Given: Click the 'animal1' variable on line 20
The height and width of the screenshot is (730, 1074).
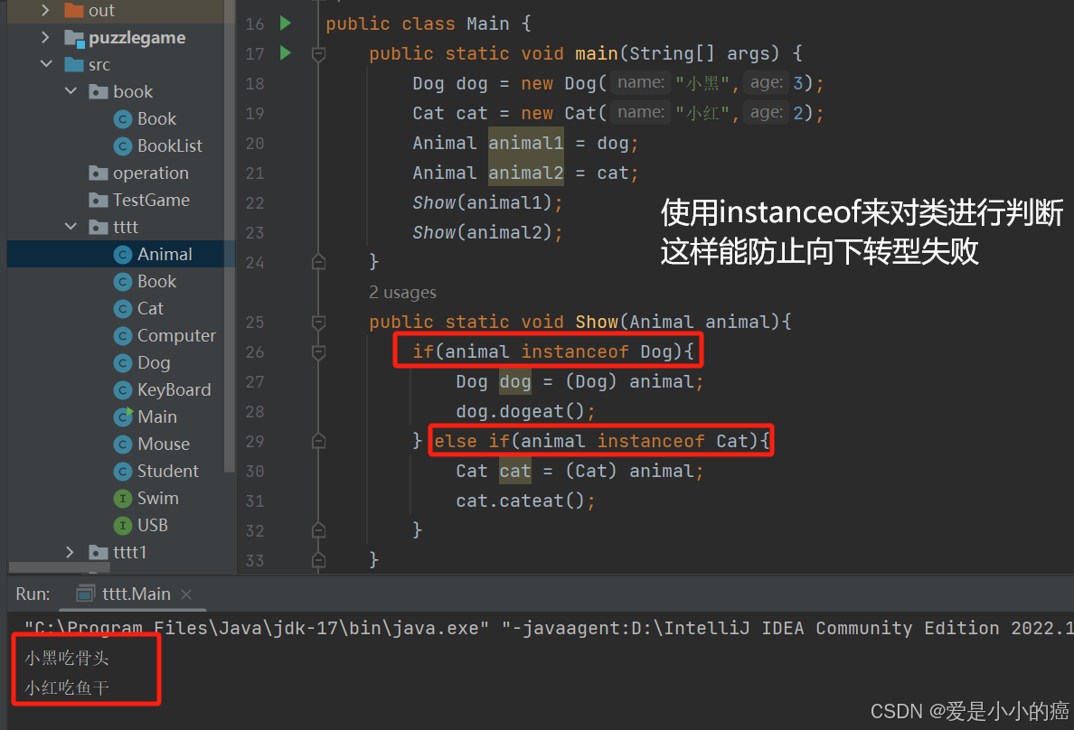Looking at the screenshot, I should click(525, 143).
